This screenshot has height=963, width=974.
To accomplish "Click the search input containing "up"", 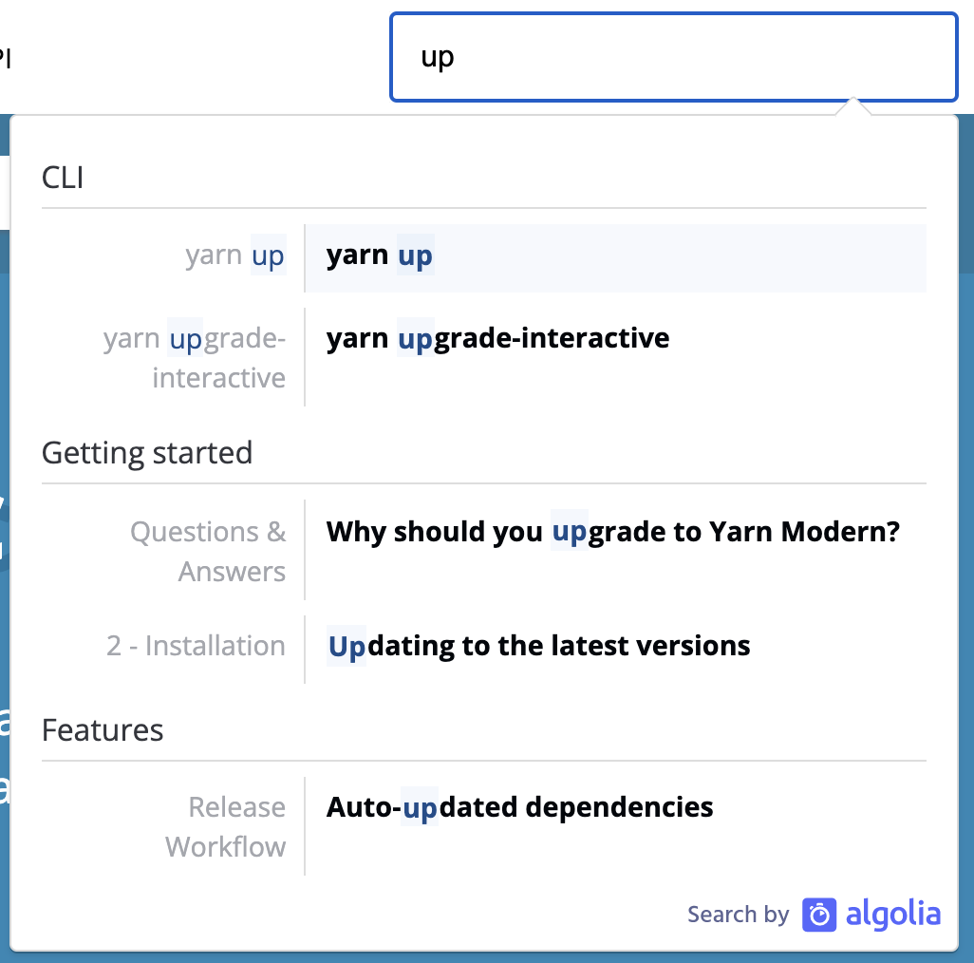I will [673, 57].
